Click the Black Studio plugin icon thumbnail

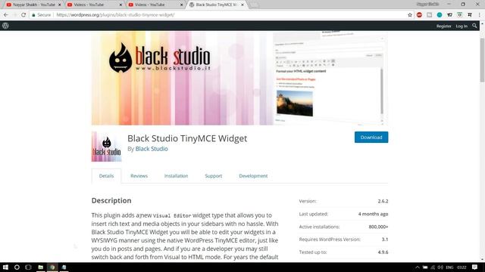pyautogui.click(x=106, y=147)
